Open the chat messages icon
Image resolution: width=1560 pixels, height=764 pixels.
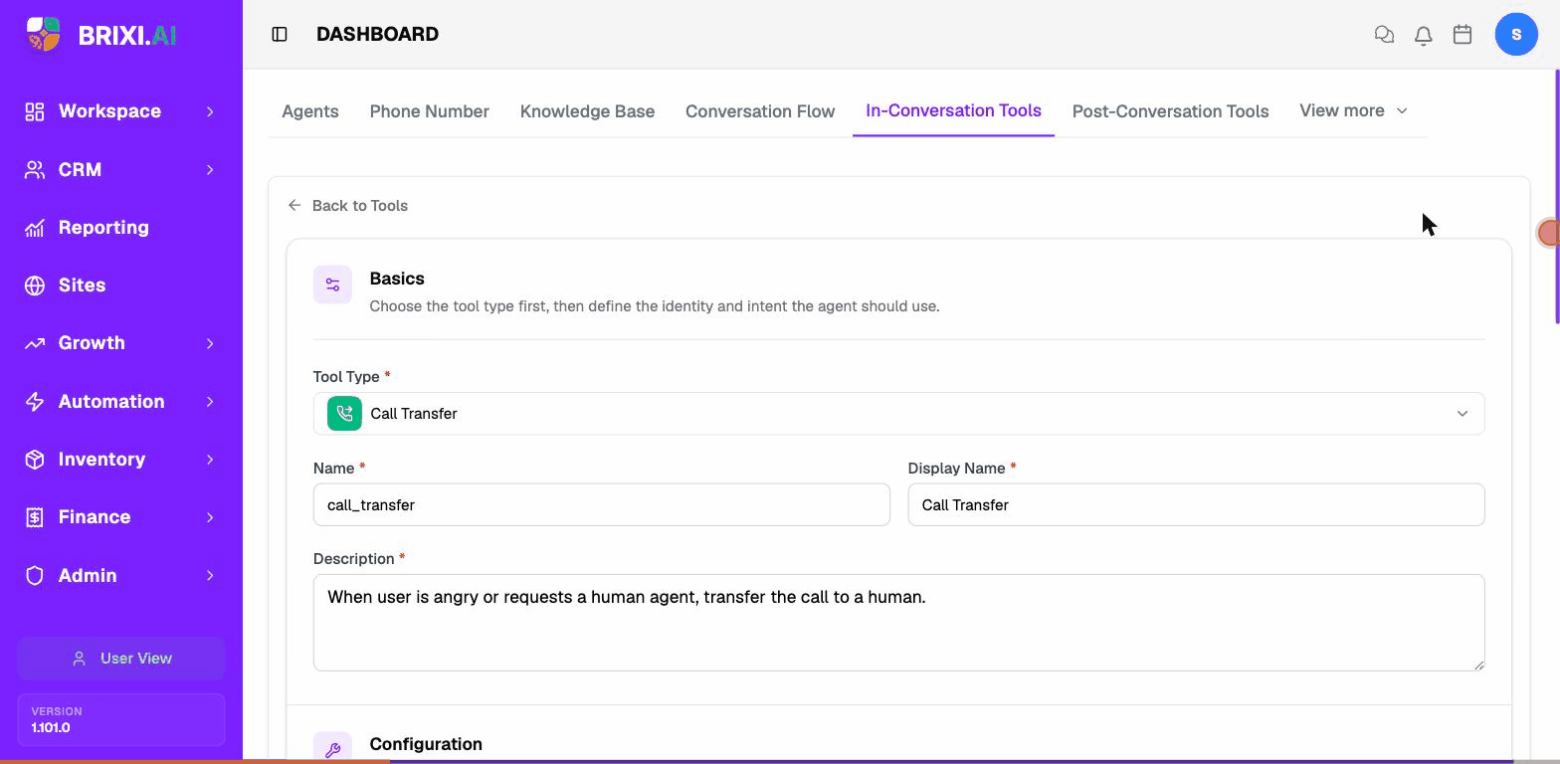(x=1384, y=35)
